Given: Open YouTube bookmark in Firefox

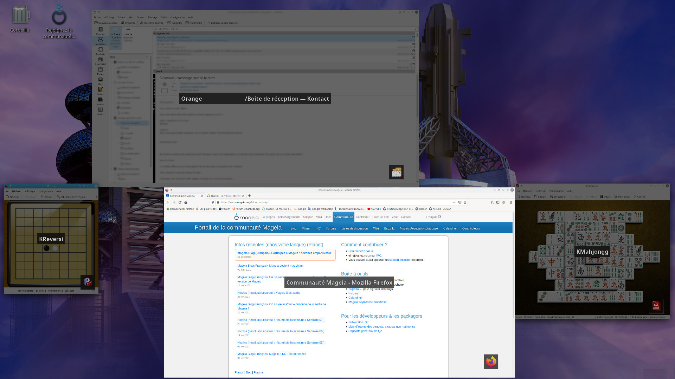Looking at the screenshot, I should tap(374, 209).
